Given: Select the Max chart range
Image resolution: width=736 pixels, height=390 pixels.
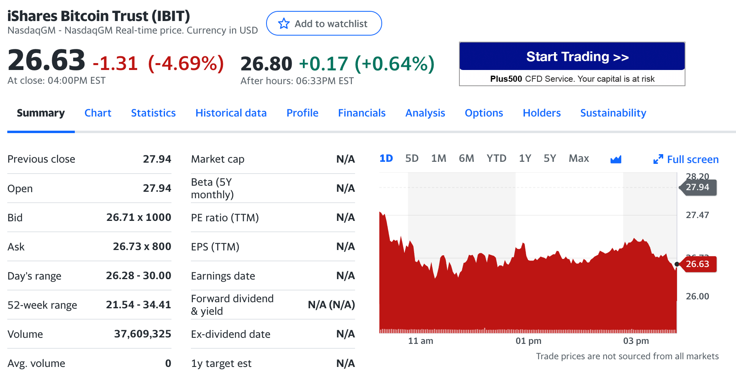Looking at the screenshot, I should click(579, 158).
